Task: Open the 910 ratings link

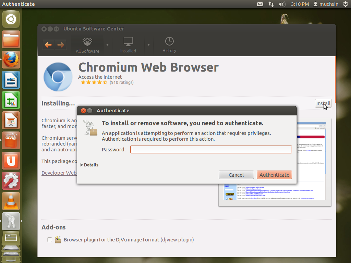Action: (122, 83)
